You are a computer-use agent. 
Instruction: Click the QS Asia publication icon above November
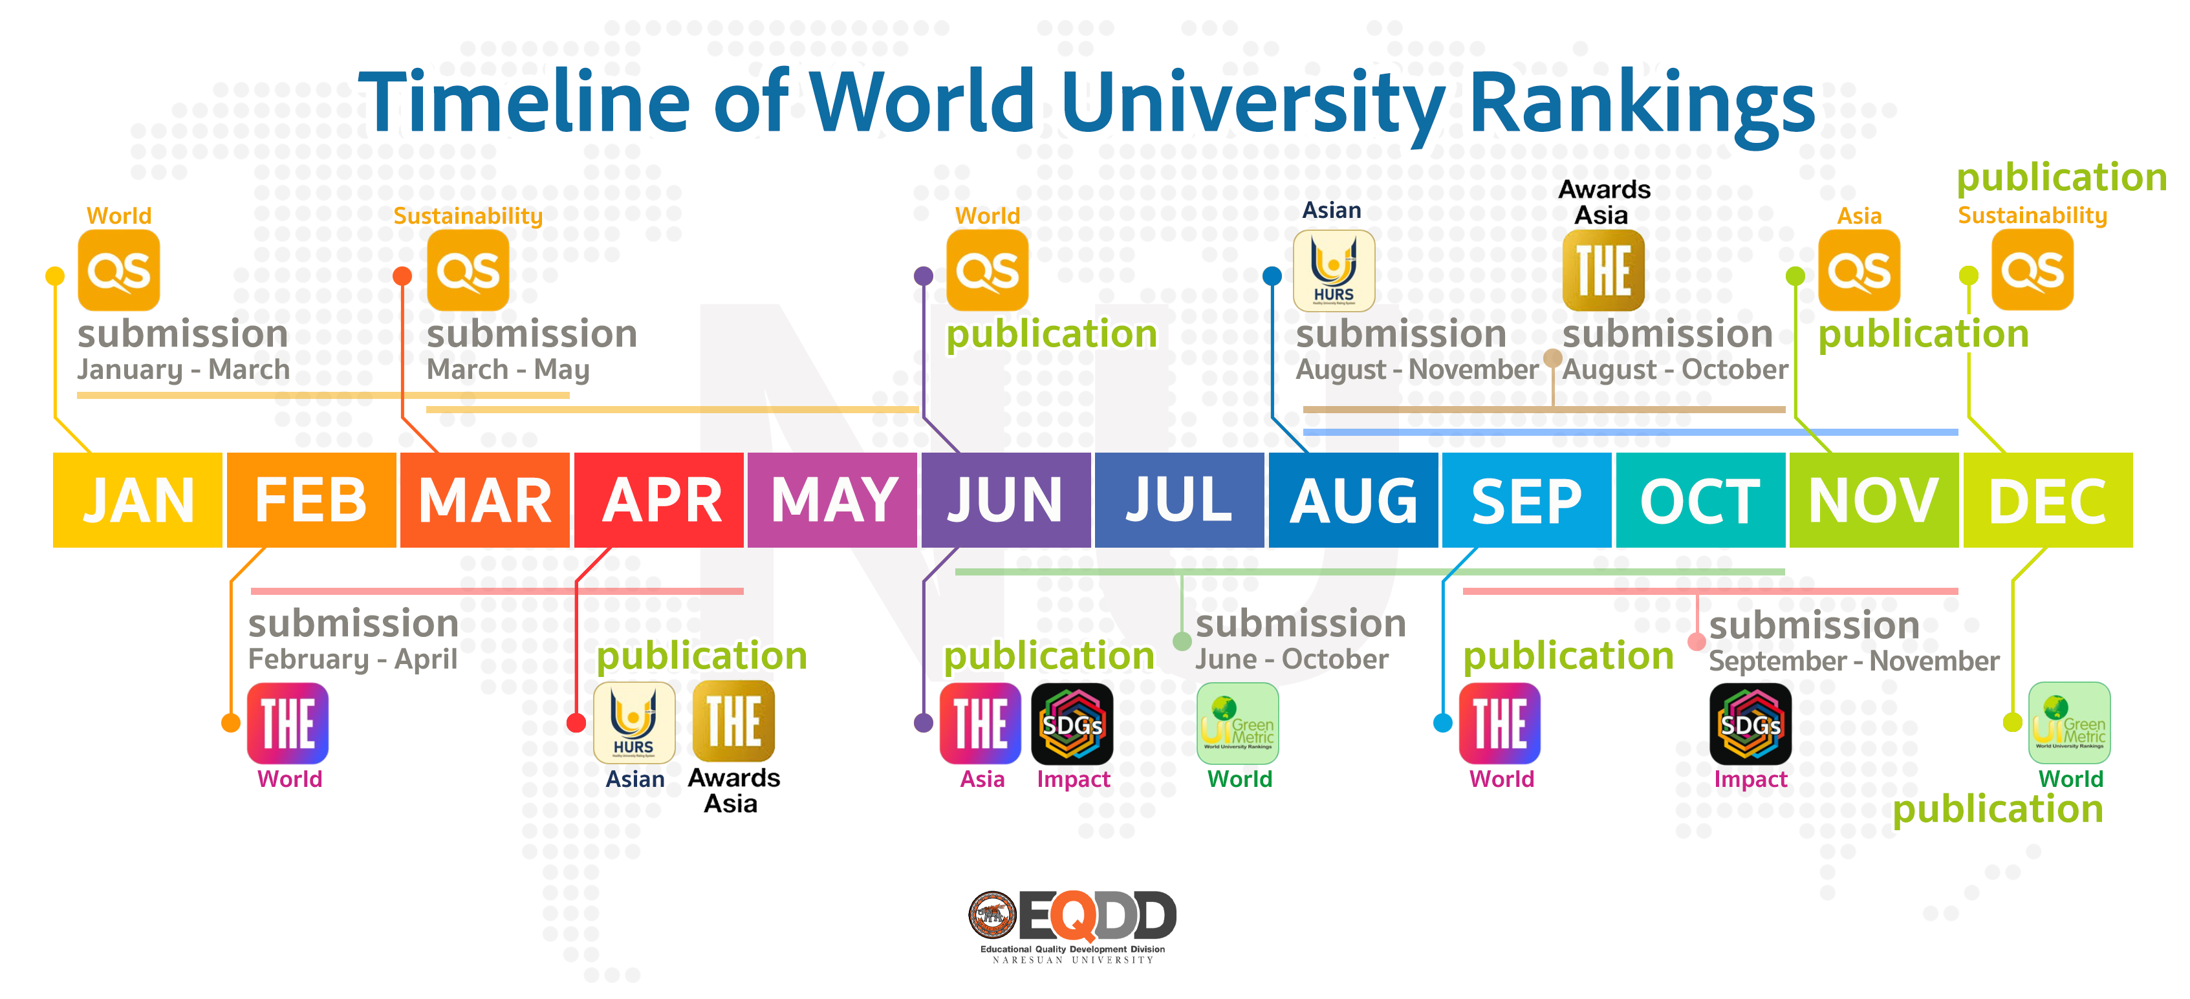[1858, 270]
